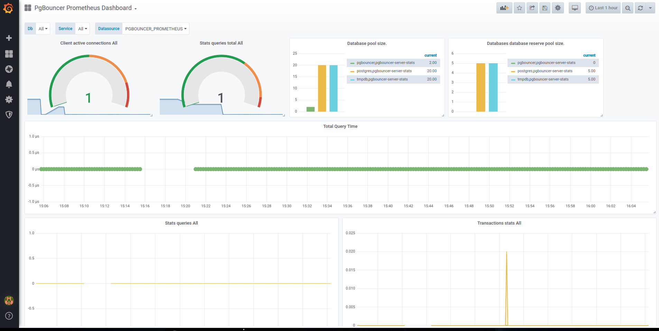659x331 pixels.
Task: Open dashboard settings gear icon
Action: pyautogui.click(x=558, y=8)
